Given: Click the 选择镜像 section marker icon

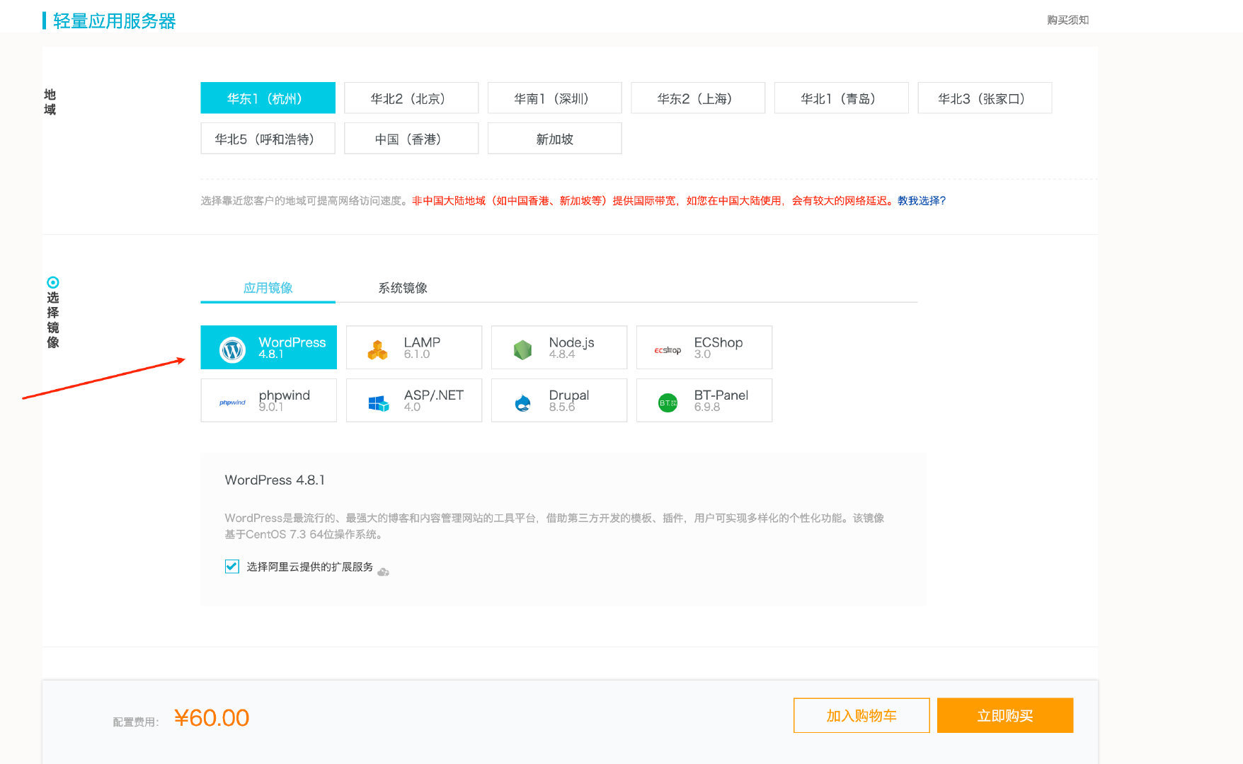Looking at the screenshot, I should click(52, 282).
